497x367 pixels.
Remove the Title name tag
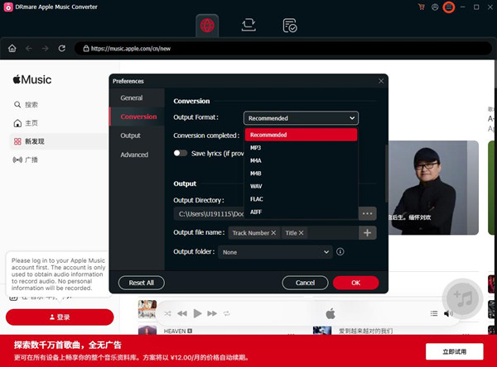coord(301,233)
